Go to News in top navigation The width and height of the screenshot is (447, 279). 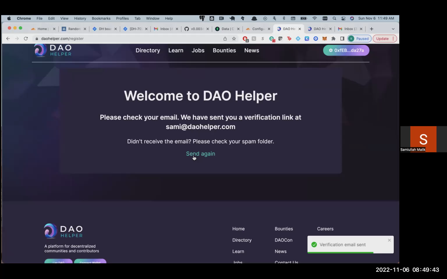pyautogui.click(x=252, y=50)
